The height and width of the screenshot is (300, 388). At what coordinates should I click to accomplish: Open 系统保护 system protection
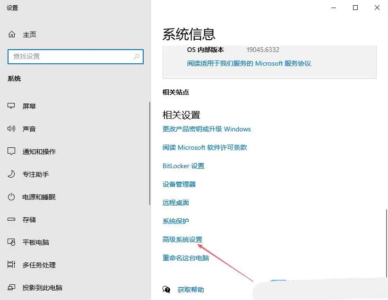(x=175, y=221)
